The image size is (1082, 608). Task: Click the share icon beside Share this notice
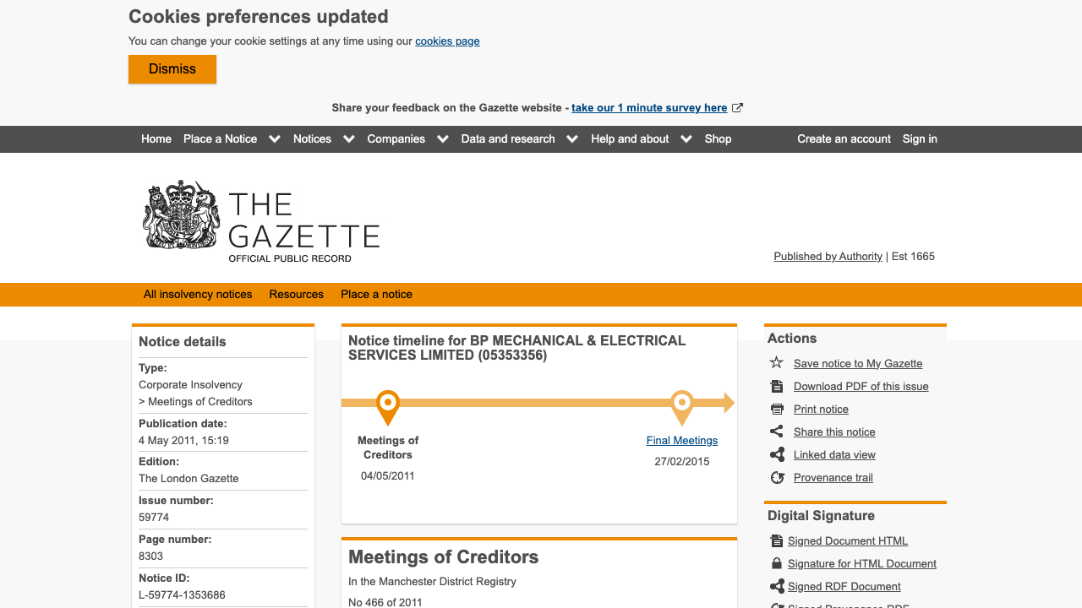tap(777, 432)
